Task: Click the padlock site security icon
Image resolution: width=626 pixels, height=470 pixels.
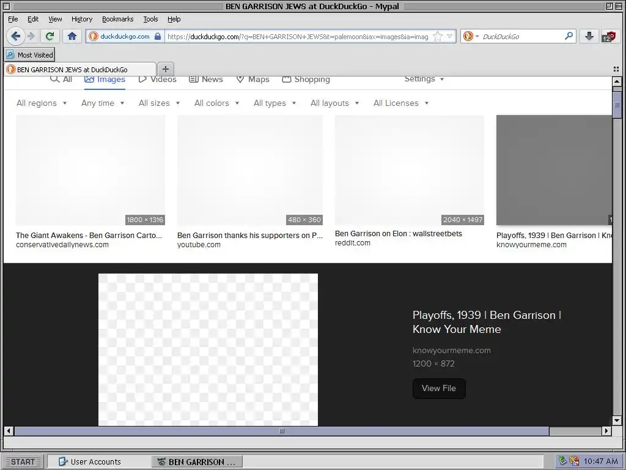Action: click(x=158, y=36)
